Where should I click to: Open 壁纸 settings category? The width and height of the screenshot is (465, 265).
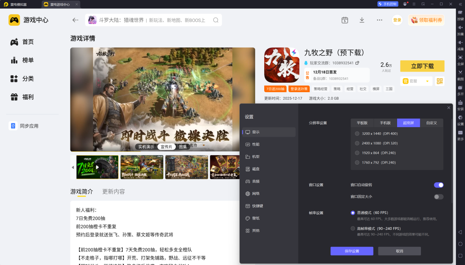click(269, 218)
